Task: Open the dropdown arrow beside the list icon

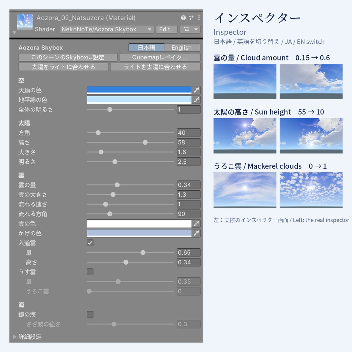Action: [196, 29]
